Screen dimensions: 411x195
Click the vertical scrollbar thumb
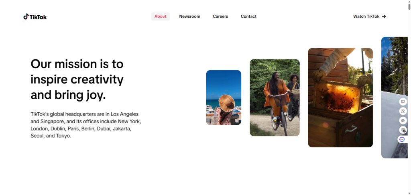click(409, 6)
